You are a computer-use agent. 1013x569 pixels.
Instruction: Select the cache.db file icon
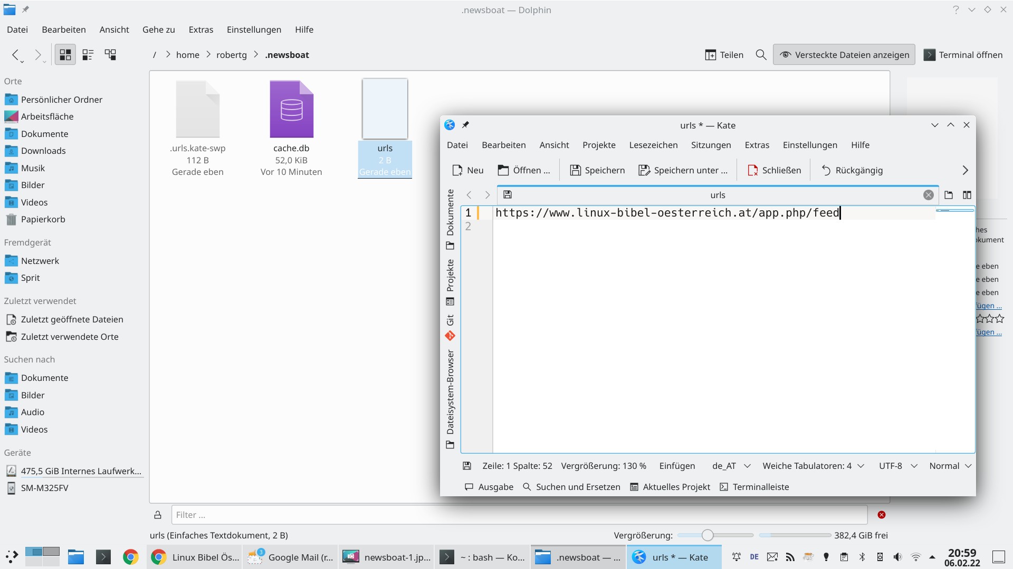coord(291,109)
